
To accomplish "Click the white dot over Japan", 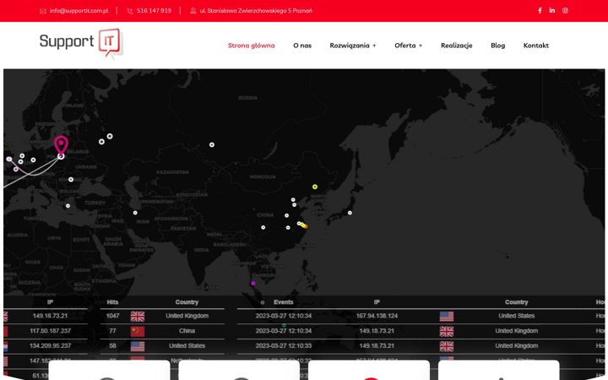I will click(350, 213).
